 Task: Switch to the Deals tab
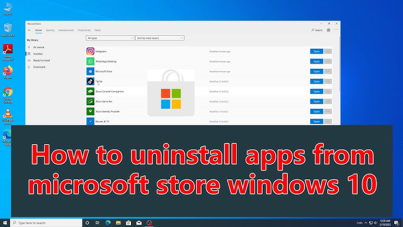click(98, 30)
